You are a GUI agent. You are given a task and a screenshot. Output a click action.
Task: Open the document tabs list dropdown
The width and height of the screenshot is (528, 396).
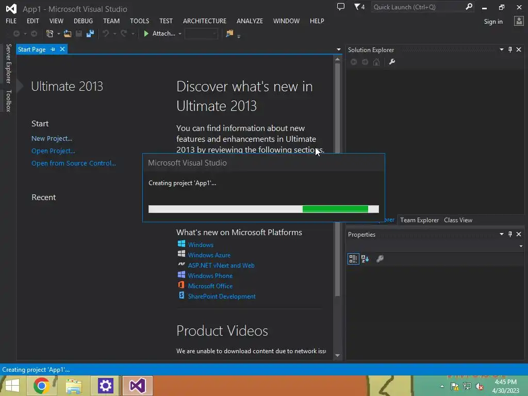click(x=338, y=49)
